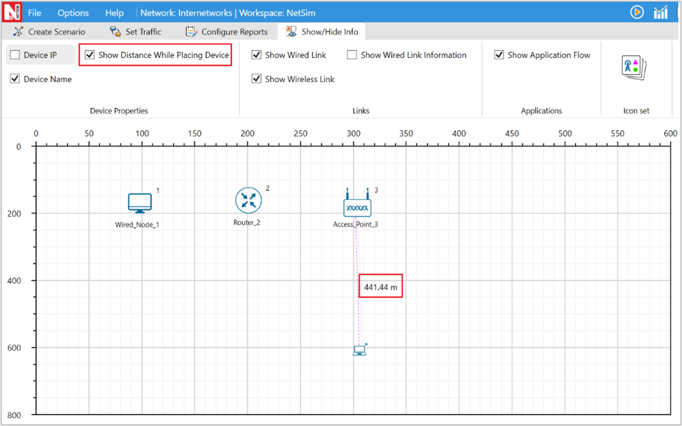Enable Show Wired Link Information checkbox
682x426 pixels.
point(352,55)
